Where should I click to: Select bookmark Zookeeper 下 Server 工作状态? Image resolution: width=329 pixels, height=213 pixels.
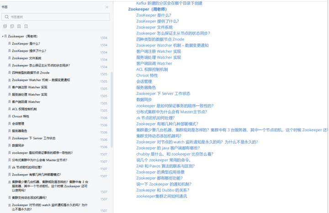coord(33,138)
